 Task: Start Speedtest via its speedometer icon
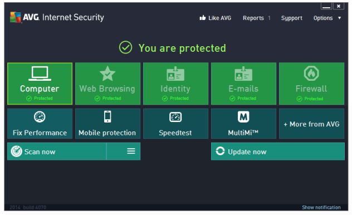[x=175, y=117]
